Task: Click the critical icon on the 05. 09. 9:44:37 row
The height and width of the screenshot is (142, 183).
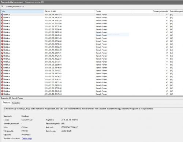Action: pyautogui.click(x=2, y=71)
